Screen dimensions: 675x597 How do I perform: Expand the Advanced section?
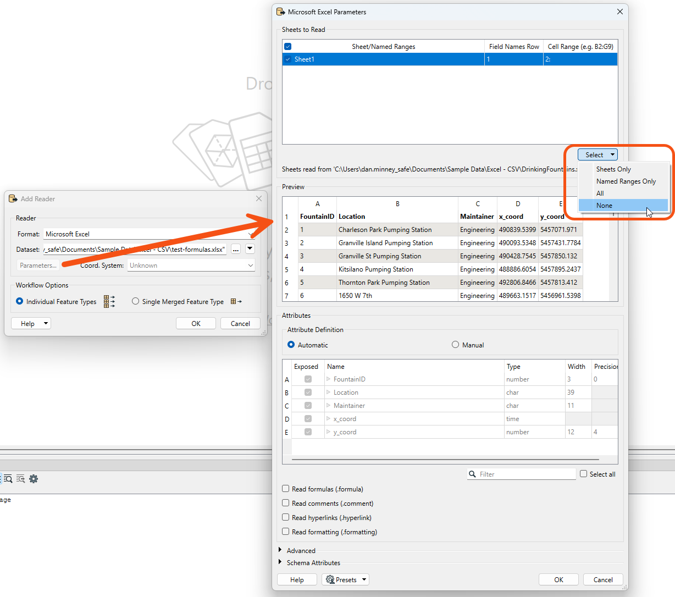point(280,550)
